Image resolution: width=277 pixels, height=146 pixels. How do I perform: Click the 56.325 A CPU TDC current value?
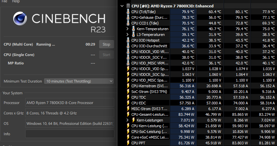click(x=187, y=97)
